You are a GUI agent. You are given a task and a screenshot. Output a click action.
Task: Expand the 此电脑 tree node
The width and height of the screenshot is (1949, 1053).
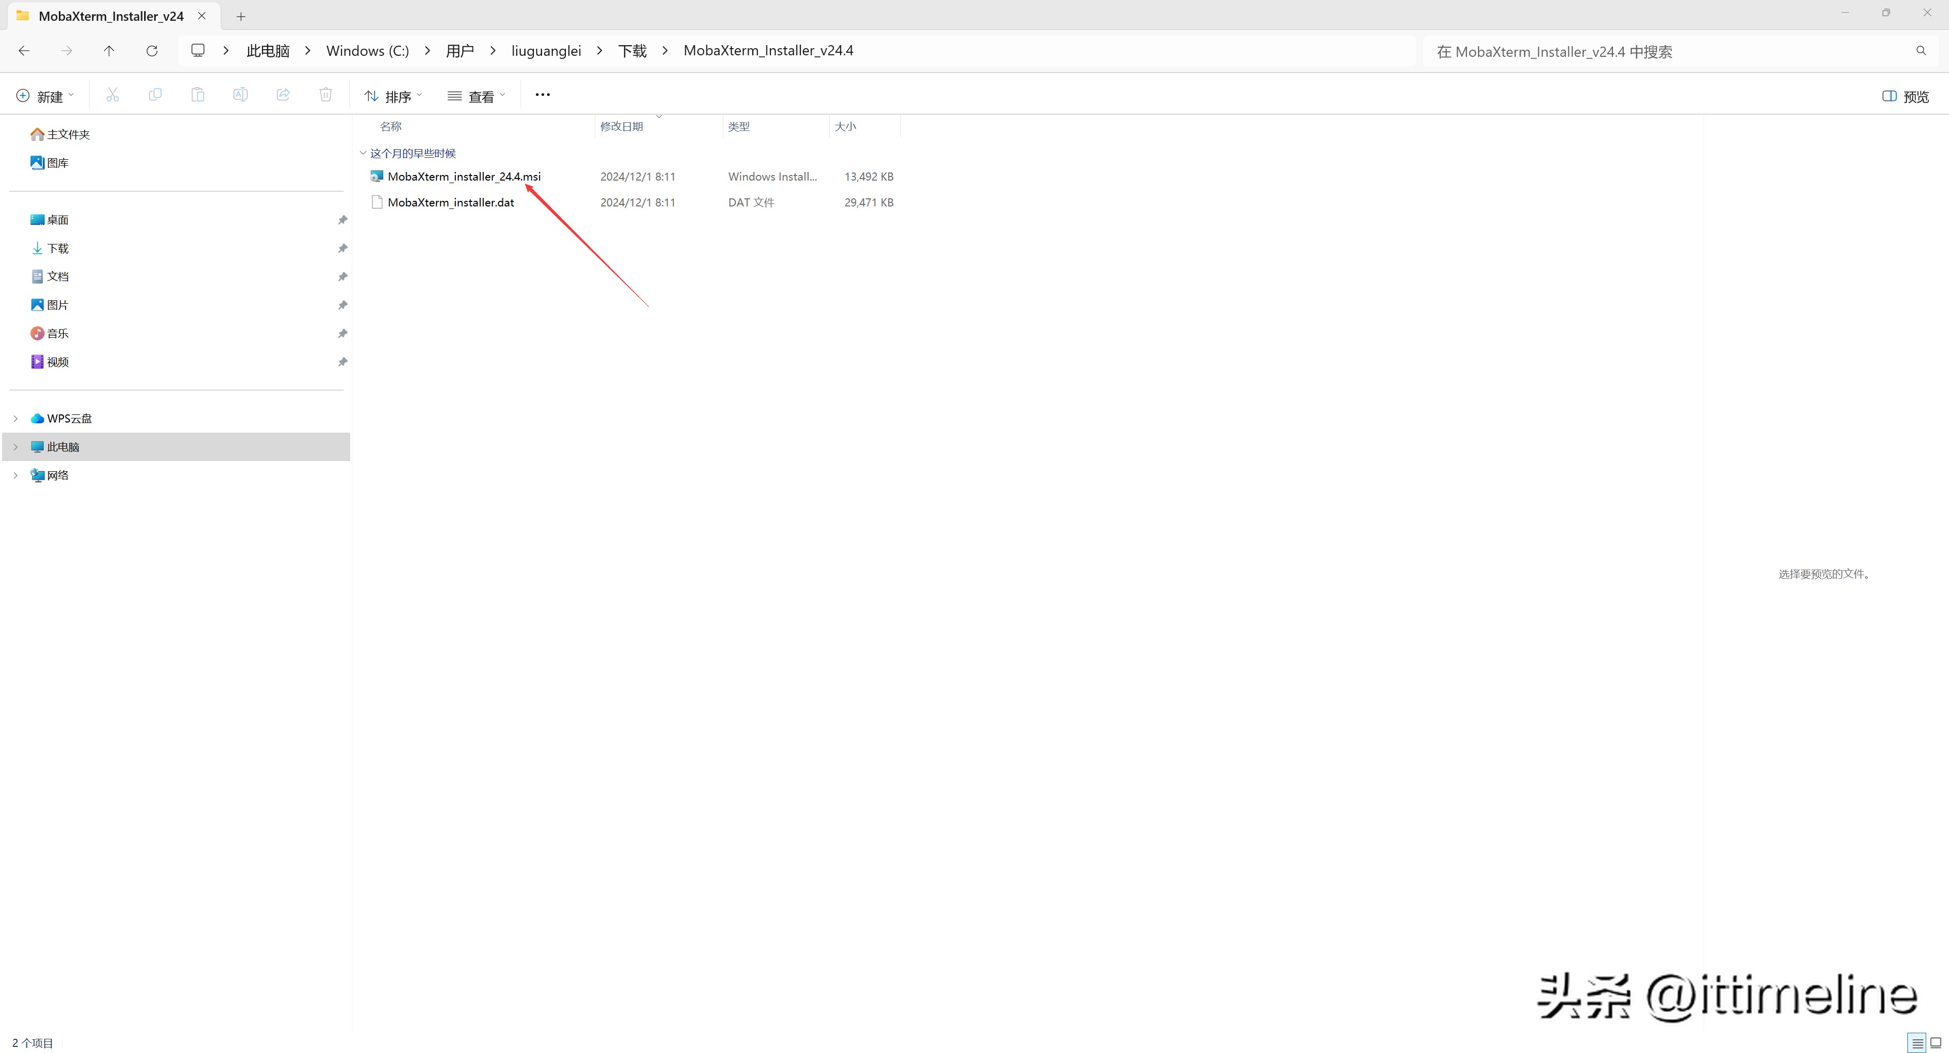click(15, 447)
